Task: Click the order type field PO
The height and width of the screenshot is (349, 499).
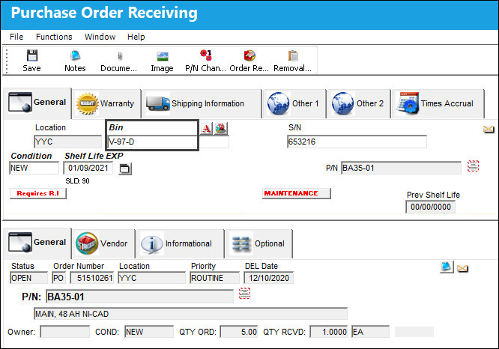Action: (x=59, y=278)
